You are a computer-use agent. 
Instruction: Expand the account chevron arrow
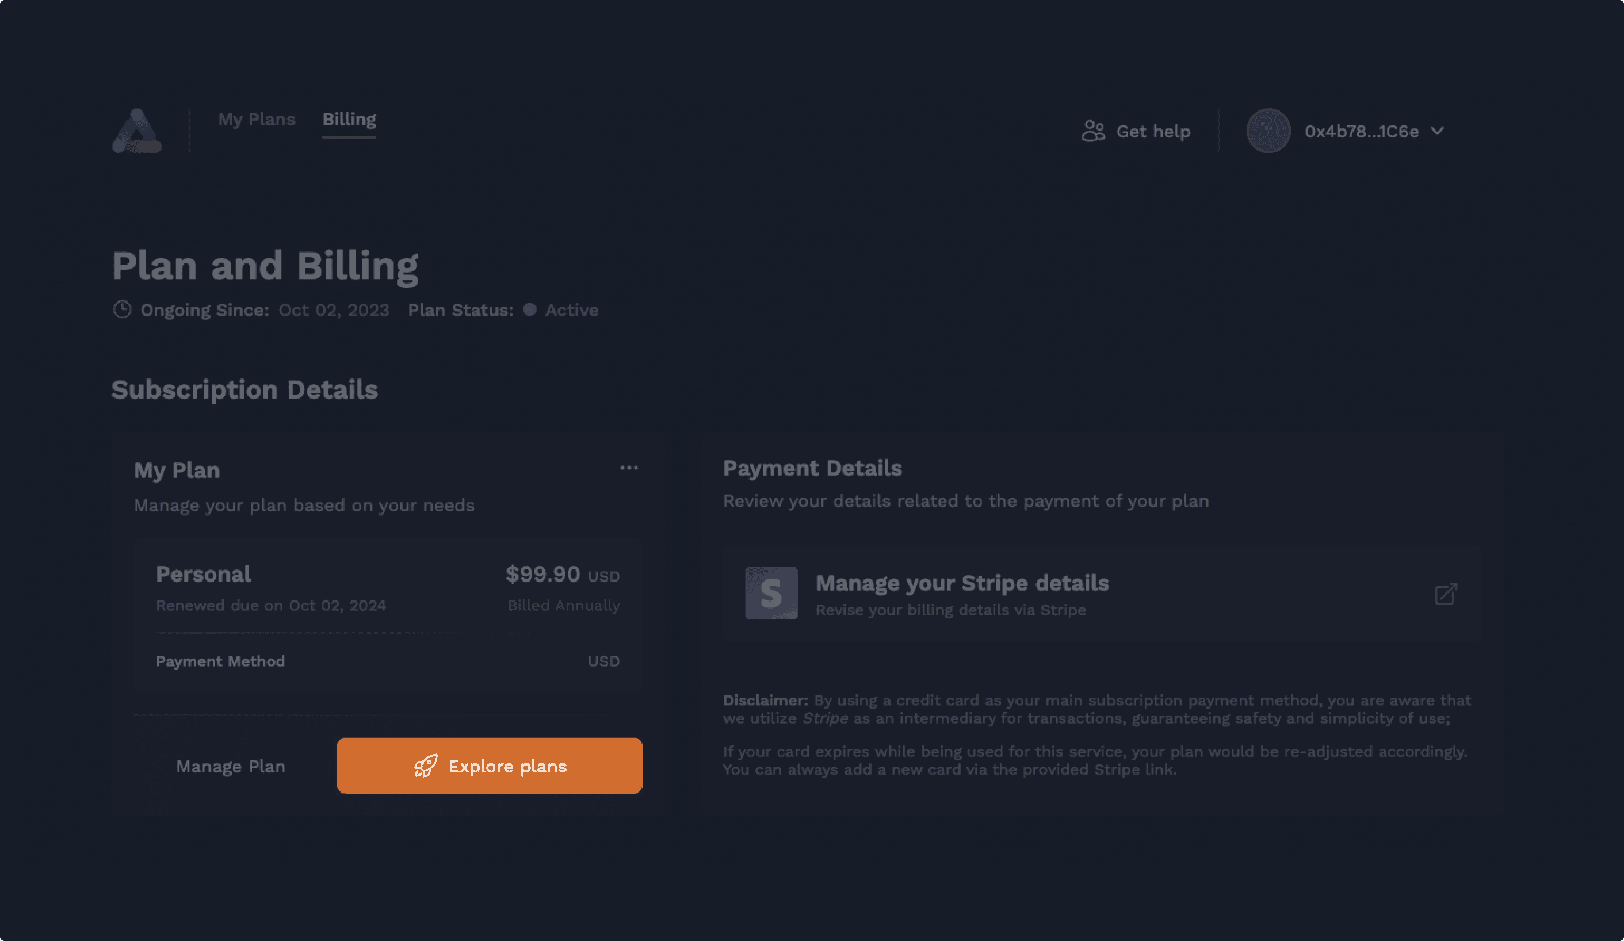point(1437,131)
